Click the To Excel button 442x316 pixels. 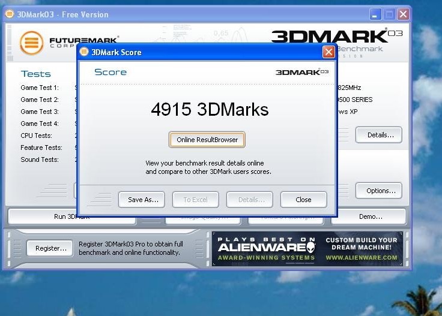tap(195, 200)
